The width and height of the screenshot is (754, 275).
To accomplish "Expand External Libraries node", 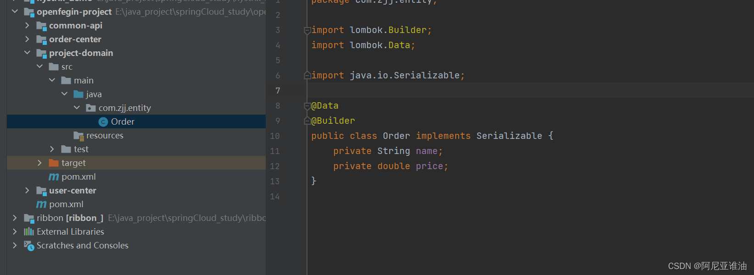I will [x=15, y=231].
